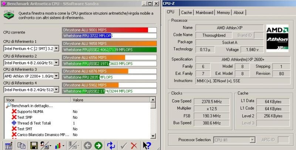Click the Specification field Athlon XP 2600+
This screenshot has height=150, width=296.
(243, 59)
